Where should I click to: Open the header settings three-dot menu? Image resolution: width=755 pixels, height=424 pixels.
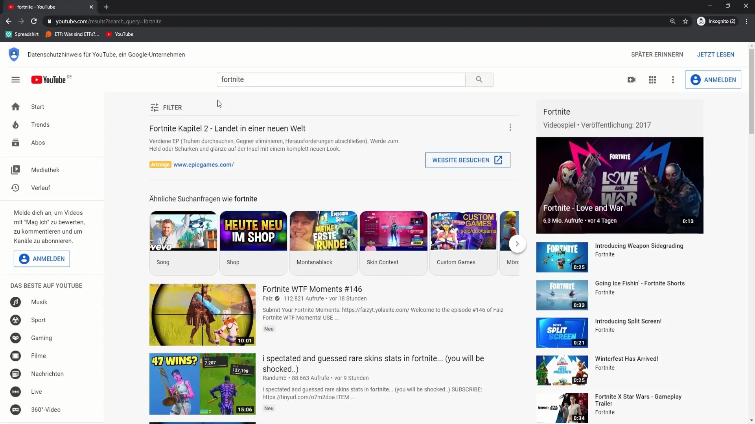point(673,80)
